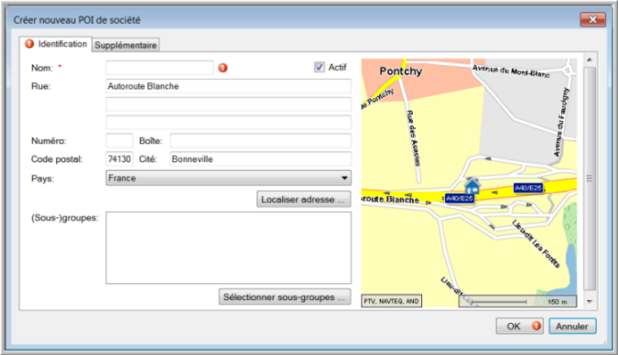This screenshot has height=355, width=618.
Task: Click the Sélectionner sous-groupes button
Action: coord(284,297)
